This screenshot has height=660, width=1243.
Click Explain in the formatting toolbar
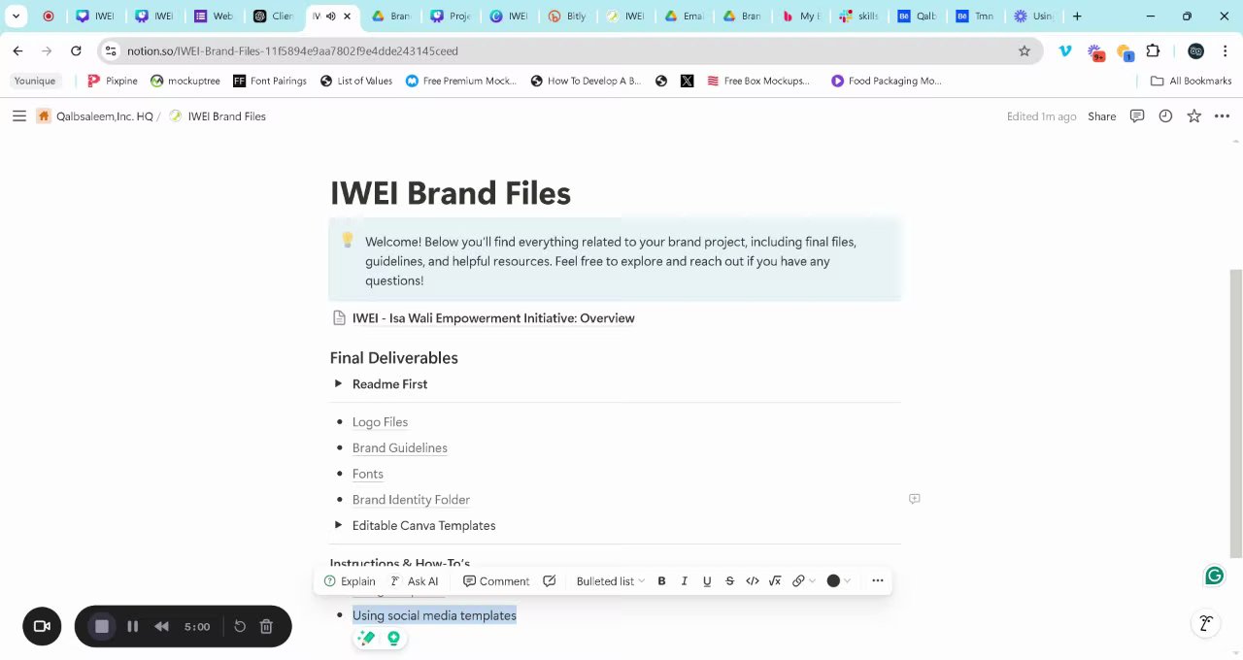pyautogui.click(x=350, y=581)
